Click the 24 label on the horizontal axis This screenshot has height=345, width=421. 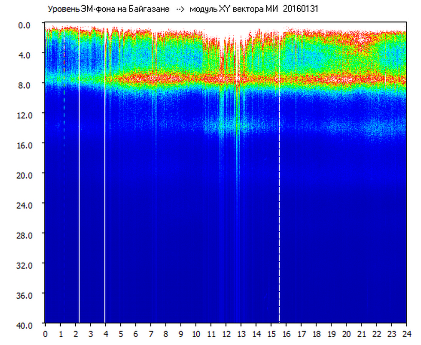[406, 334]
